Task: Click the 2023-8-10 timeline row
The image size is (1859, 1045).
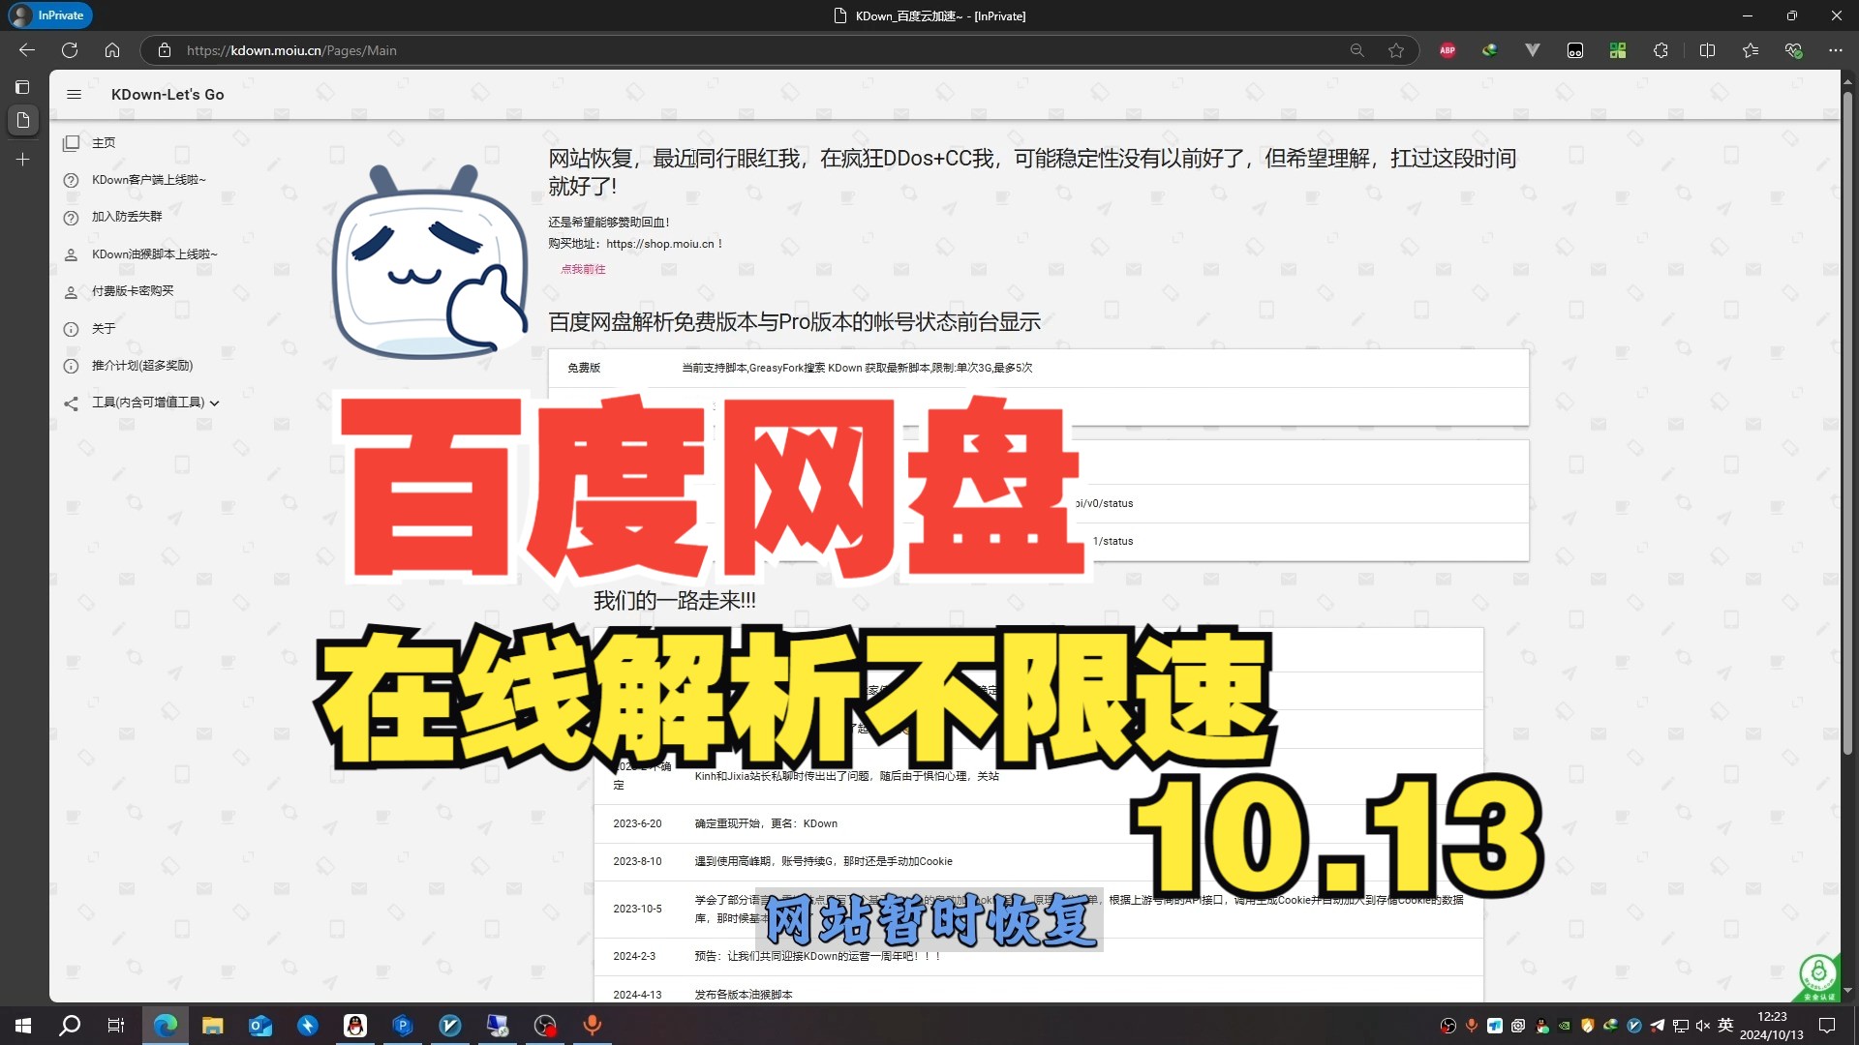Action: [x=1038, y=861]
